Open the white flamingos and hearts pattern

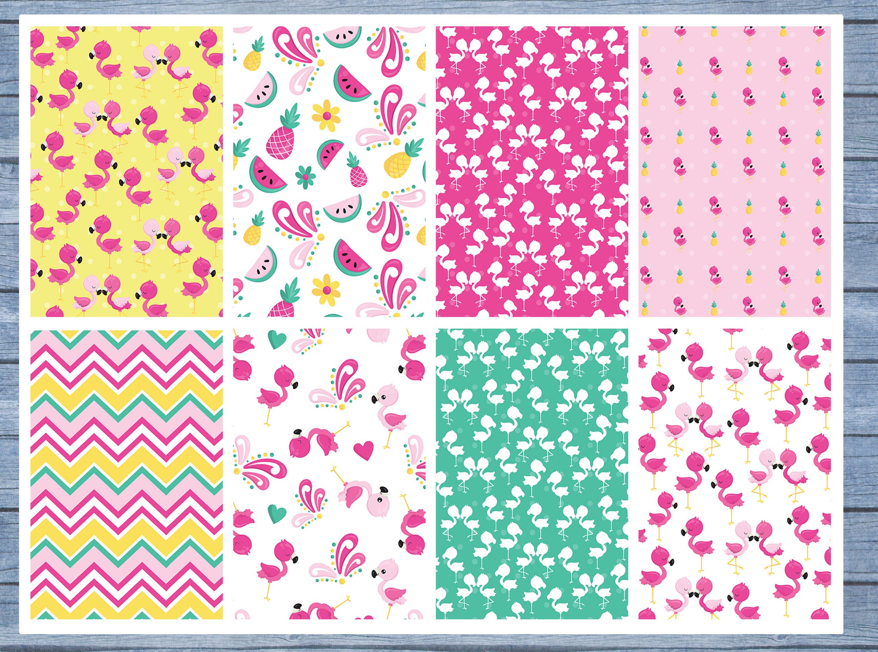[x=329, y=474]
